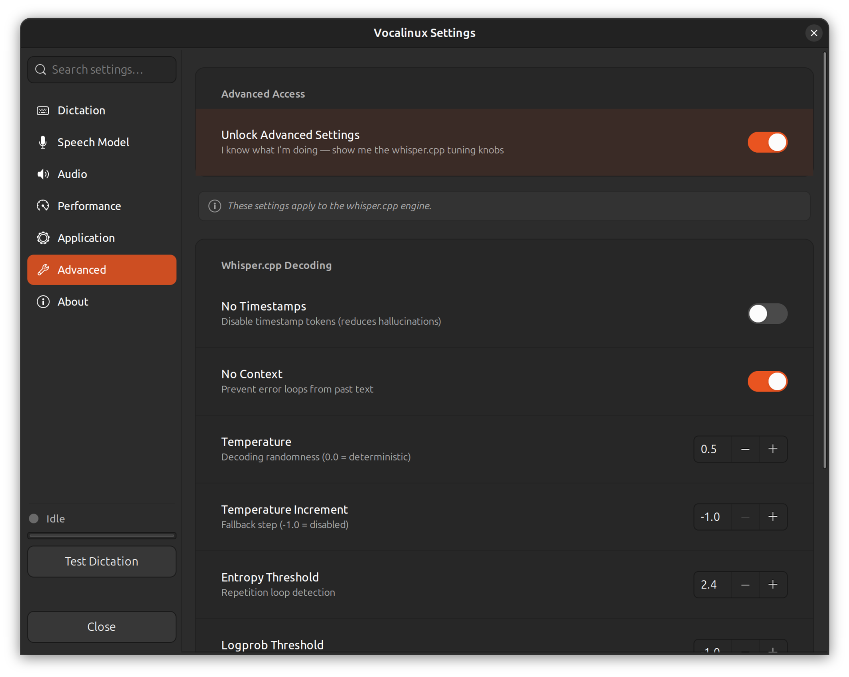
Task: Click the vertical scrollbar handle
Action: (x=824, y=260)
